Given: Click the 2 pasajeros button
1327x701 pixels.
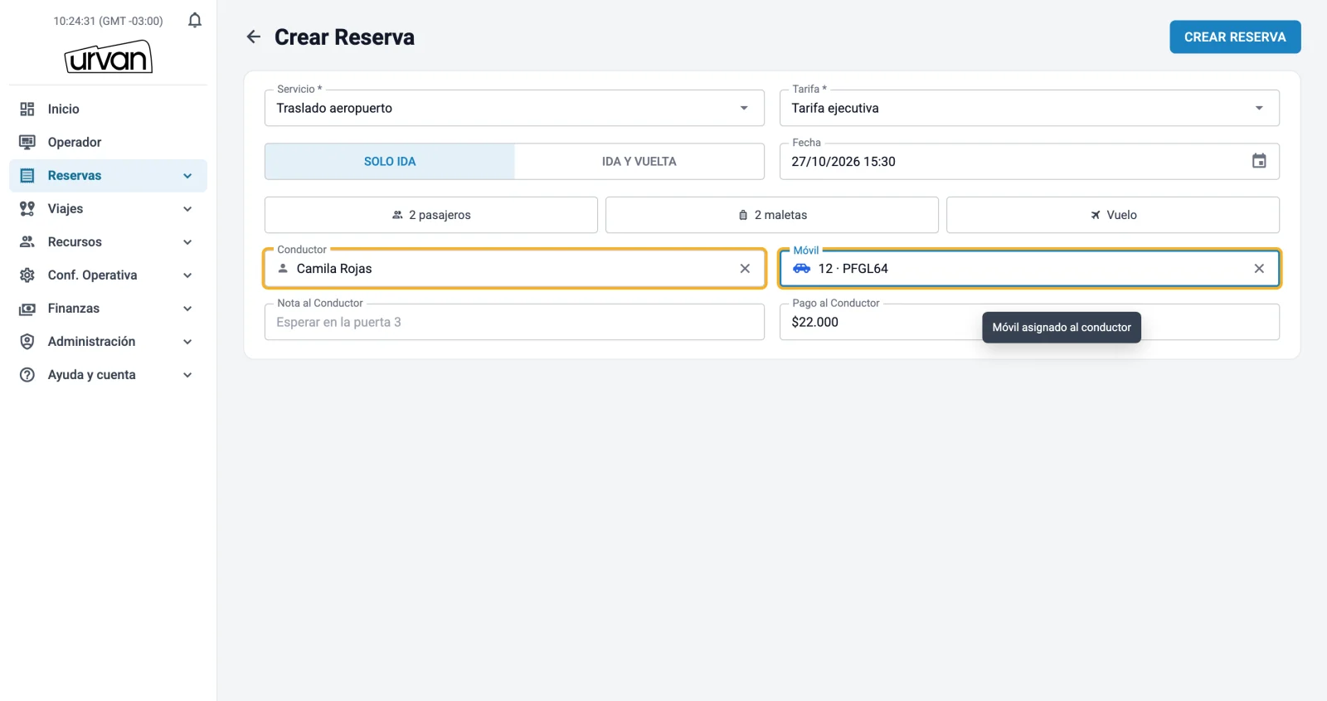Looking at the screenshot, I should pos(431,215).
